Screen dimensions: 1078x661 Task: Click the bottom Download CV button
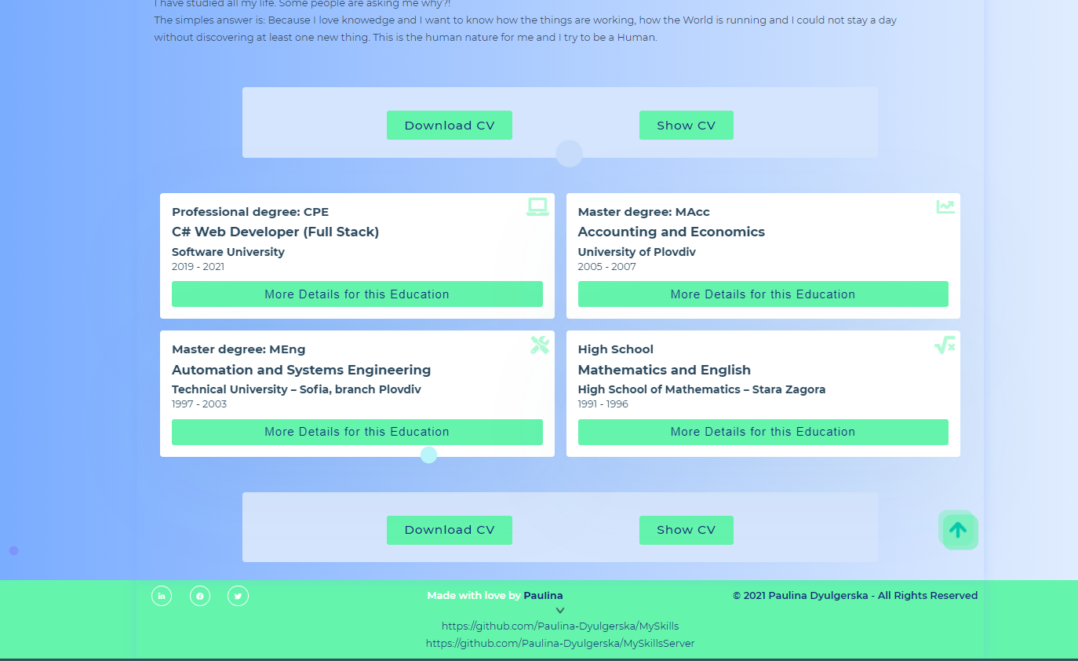point(449,530)
